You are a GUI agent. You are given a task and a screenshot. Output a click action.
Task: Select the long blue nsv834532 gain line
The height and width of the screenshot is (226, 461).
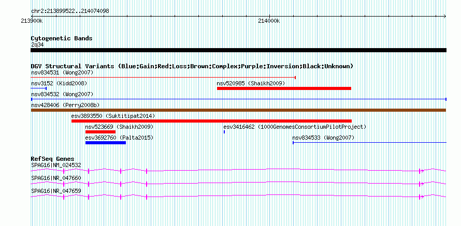[239, 99]
